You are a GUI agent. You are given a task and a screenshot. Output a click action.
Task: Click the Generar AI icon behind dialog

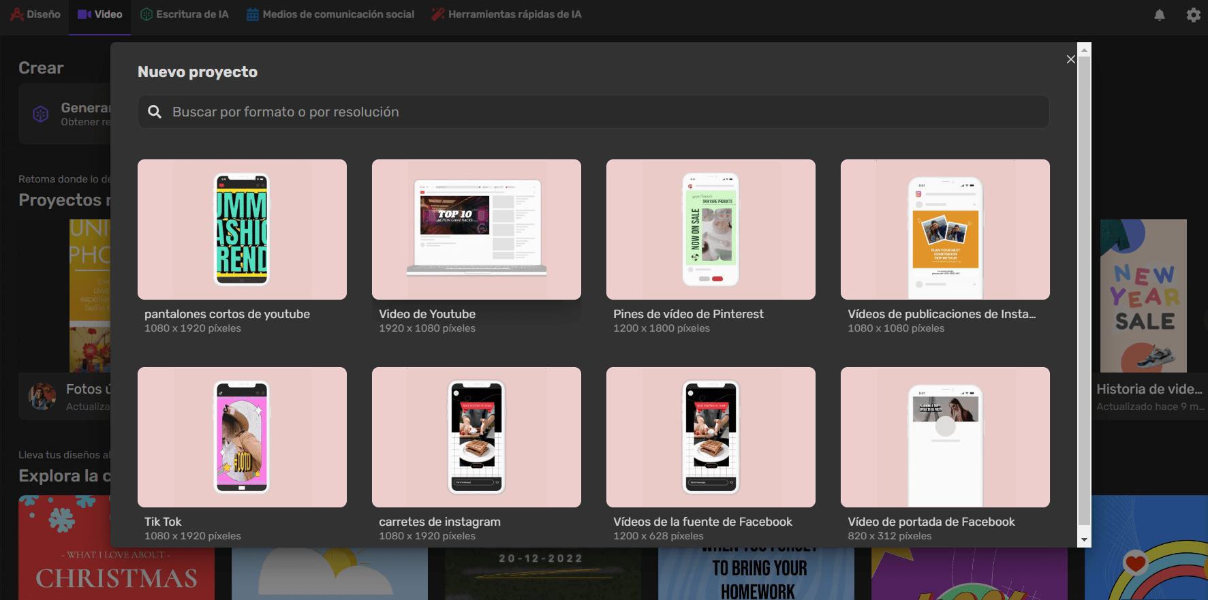[41, 114]
